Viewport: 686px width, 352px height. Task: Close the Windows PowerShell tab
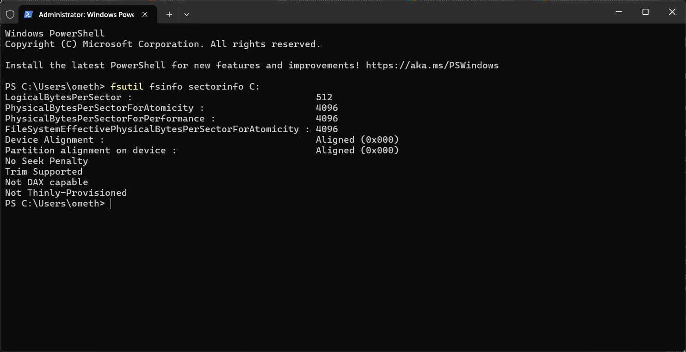pyautogui.click(x=145, y=14)
